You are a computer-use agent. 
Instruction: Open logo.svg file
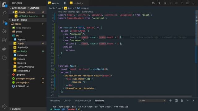(x=28, y=63)
